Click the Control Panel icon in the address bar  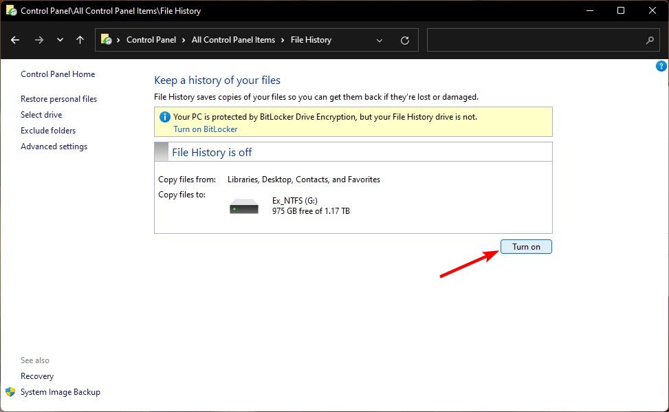[107, 40]
